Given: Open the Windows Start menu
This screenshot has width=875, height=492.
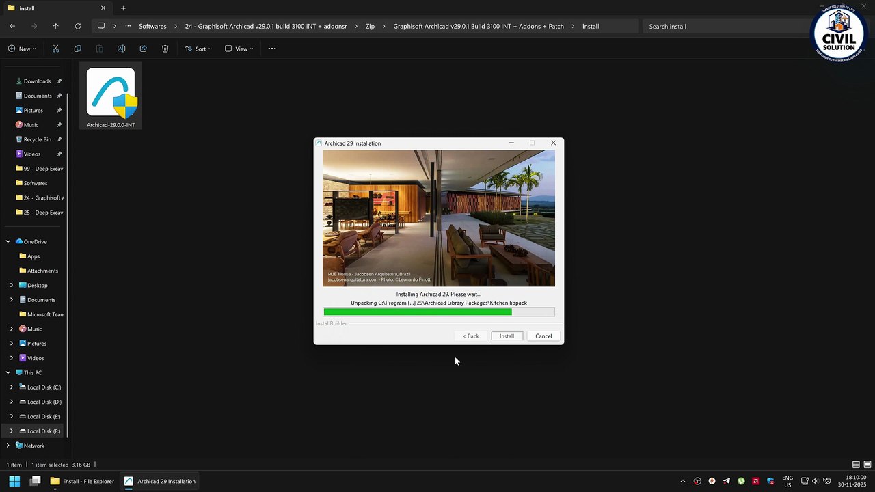Looking at the screenshot, I should [x=14, y=481].
